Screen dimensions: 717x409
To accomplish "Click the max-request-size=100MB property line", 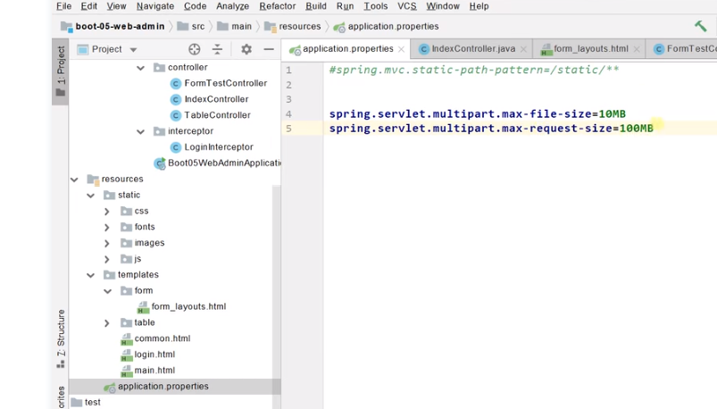I will (491, 129).
